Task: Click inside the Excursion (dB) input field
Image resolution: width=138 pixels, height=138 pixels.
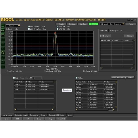Action: point(38,78)
